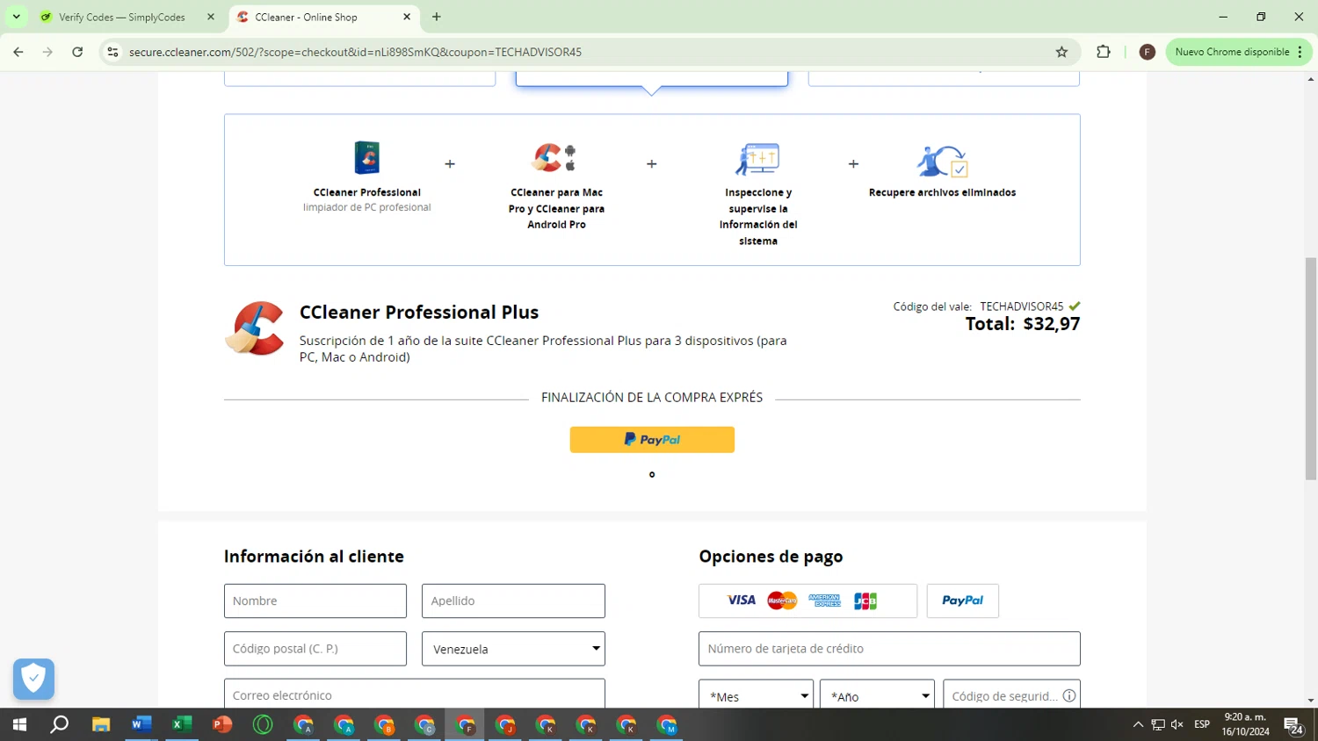Open the notification center with 24 alerts
The width and height of the screenshot is (1318, 741).
coord(1293,725)
